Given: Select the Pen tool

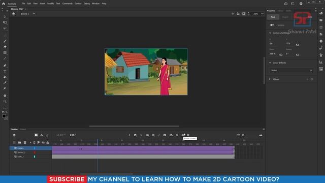Looking at the screenshot, I should click(x=5, y=66).
